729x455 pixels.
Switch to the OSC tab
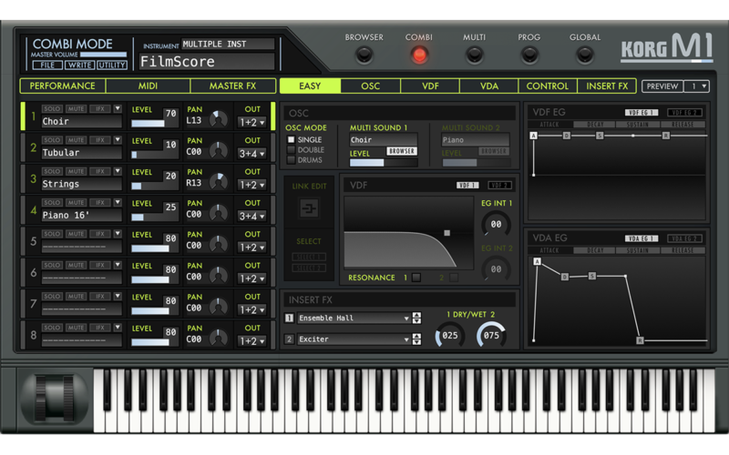[371, 86]
